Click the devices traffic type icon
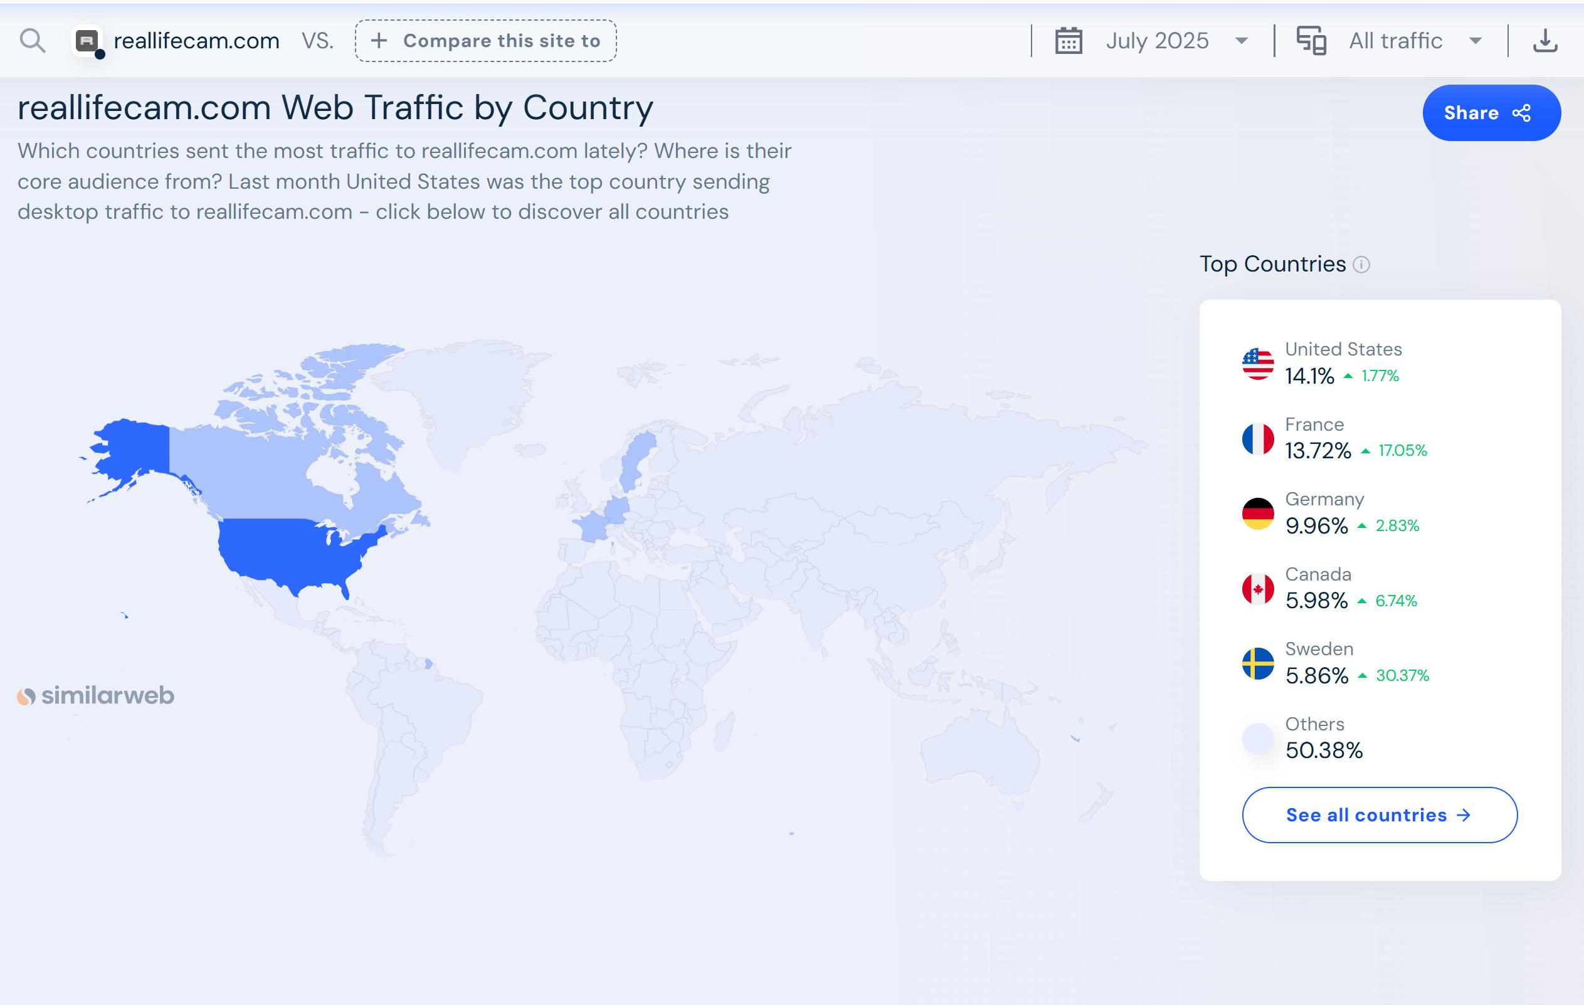Viewport: 1584px width, 1005px height. [x=1311, y=41]
